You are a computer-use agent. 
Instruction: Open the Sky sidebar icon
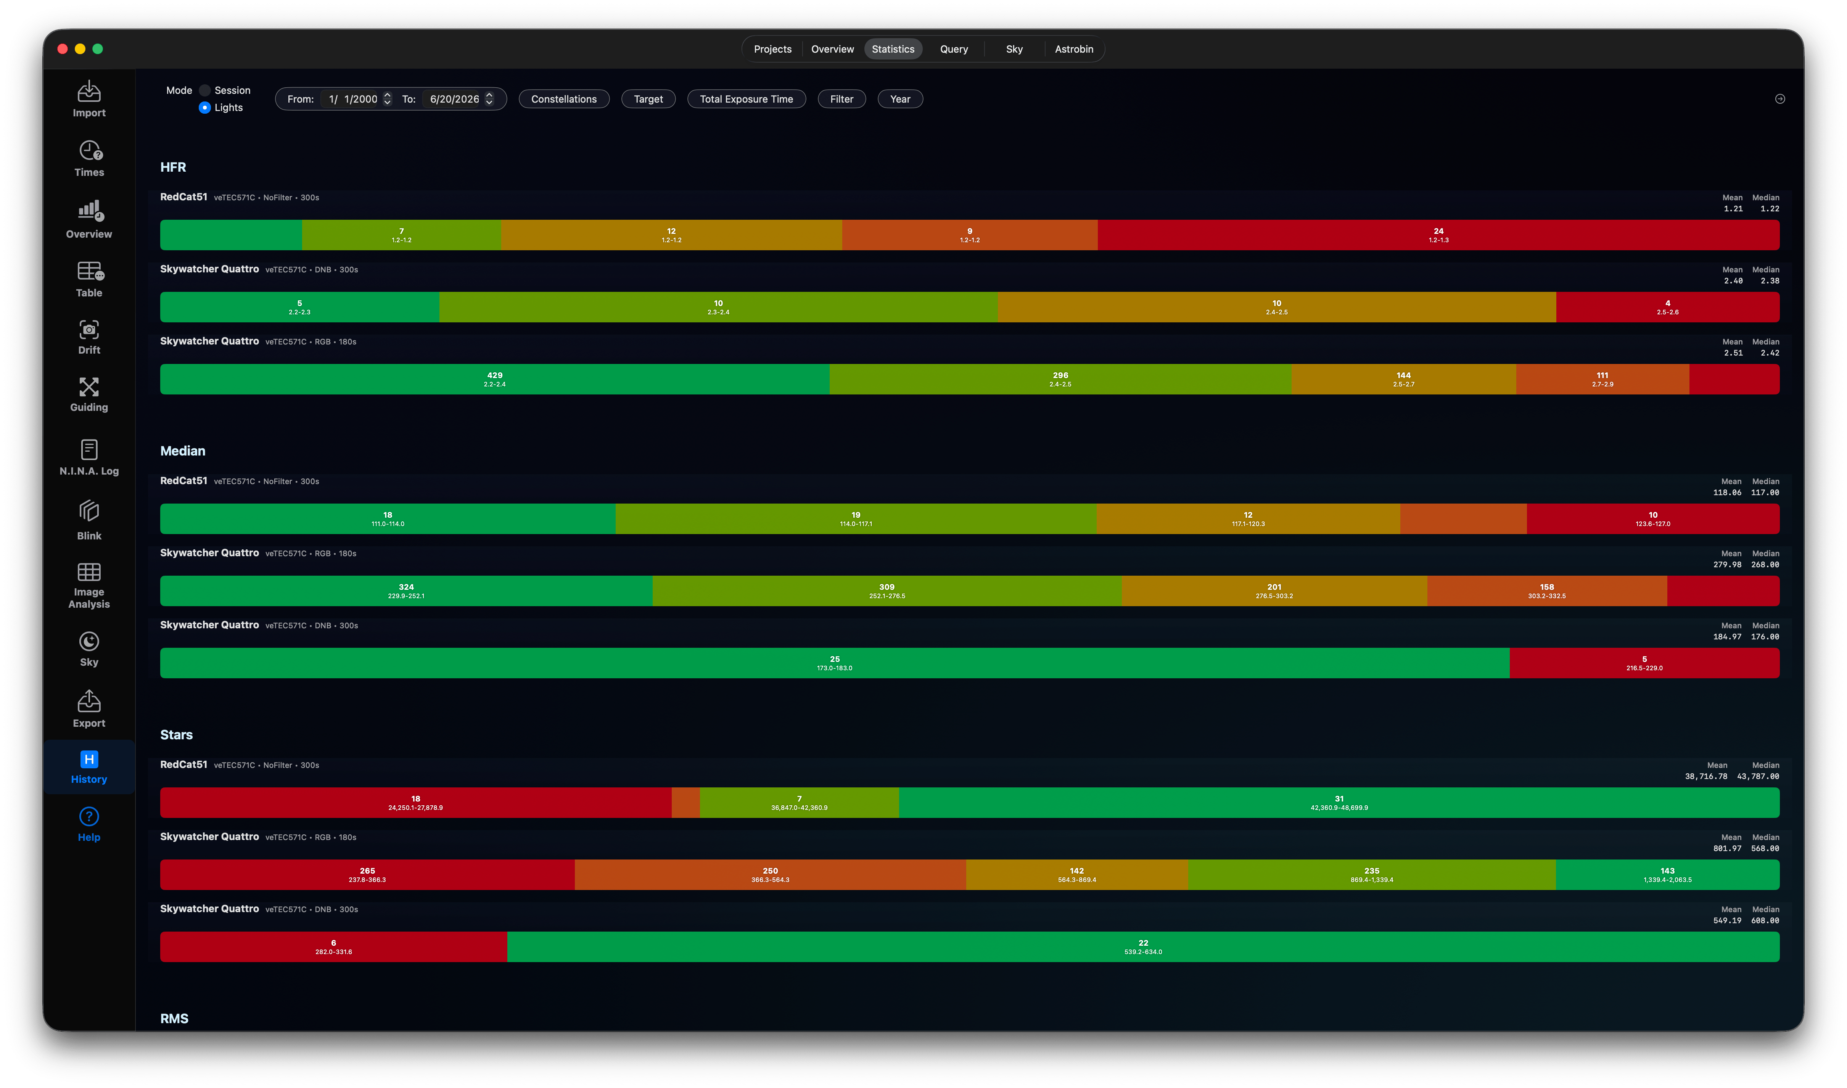(x=88, y=650)
